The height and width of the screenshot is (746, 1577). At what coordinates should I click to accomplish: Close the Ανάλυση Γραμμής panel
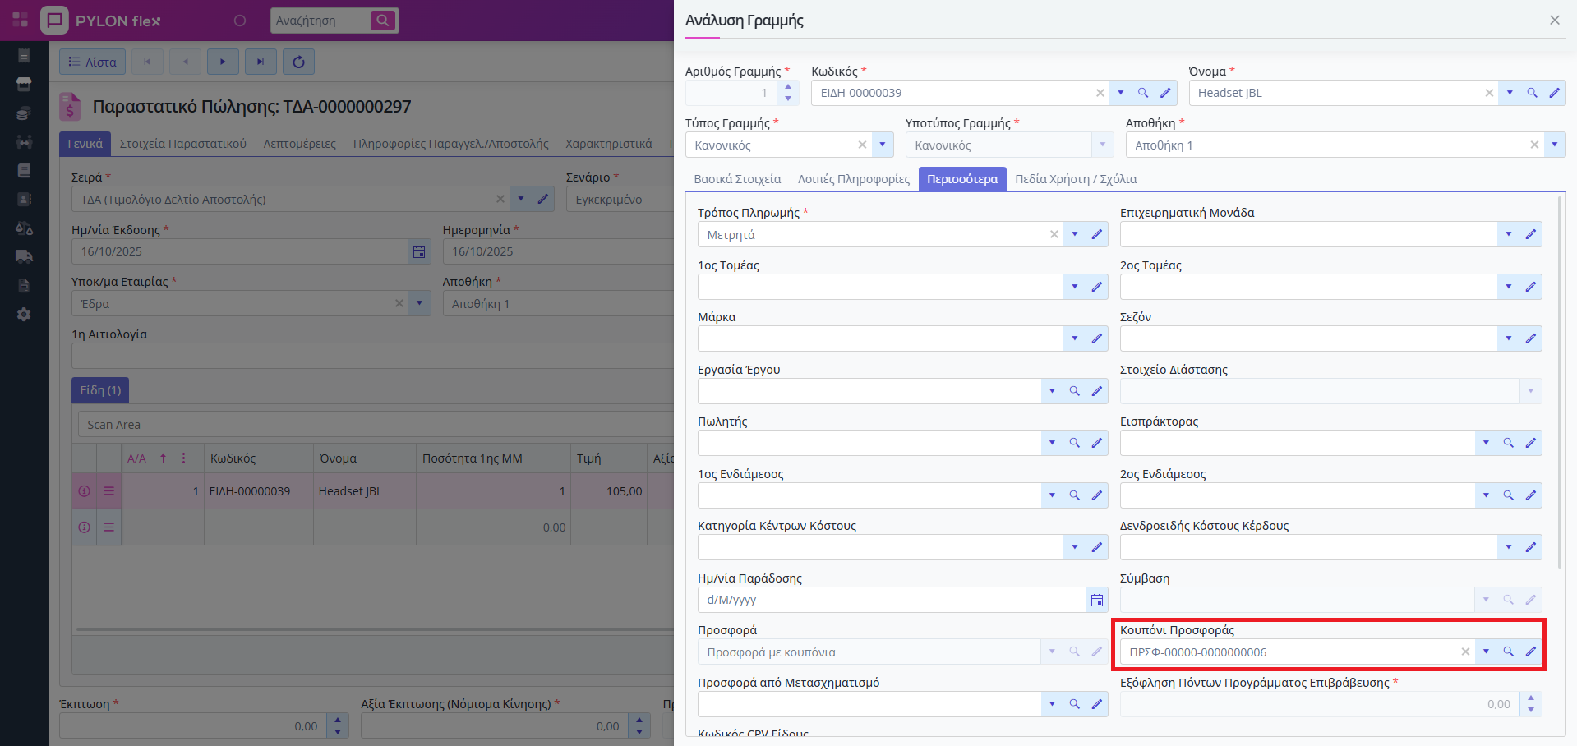pos(1554,21)
